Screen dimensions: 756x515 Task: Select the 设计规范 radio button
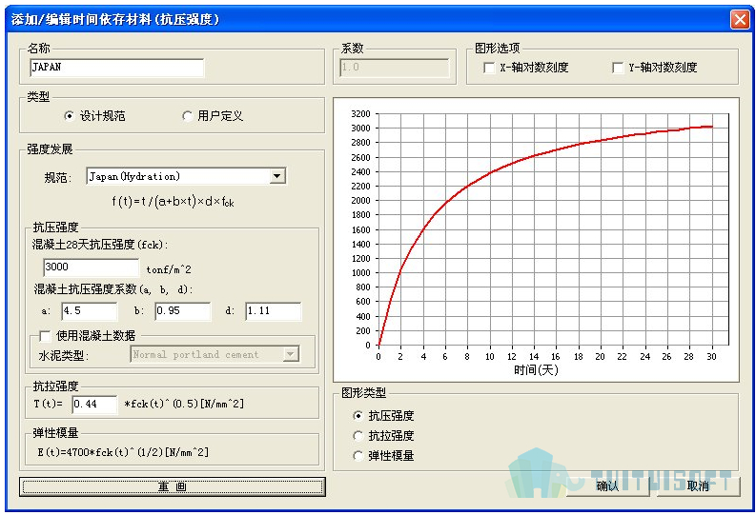tap(70, 116)
